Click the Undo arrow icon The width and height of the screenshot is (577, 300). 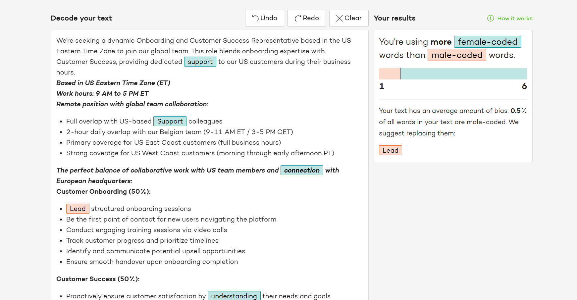tap(254, 18)
